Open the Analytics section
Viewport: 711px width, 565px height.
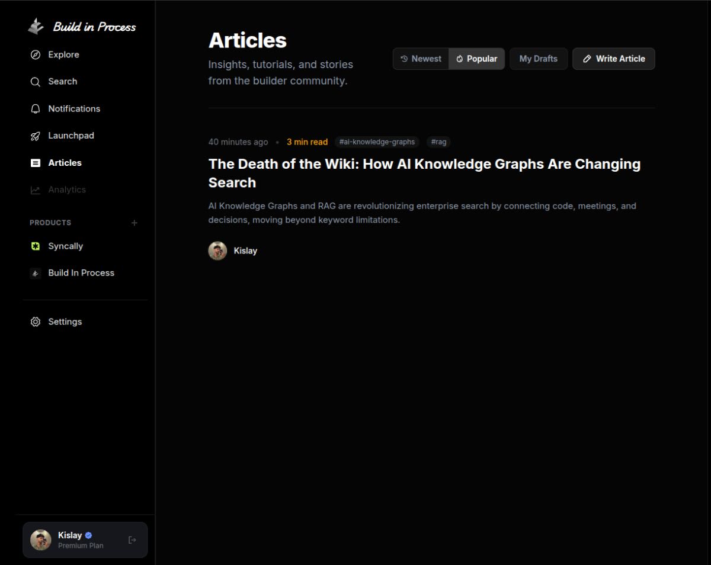coord(66,190)
